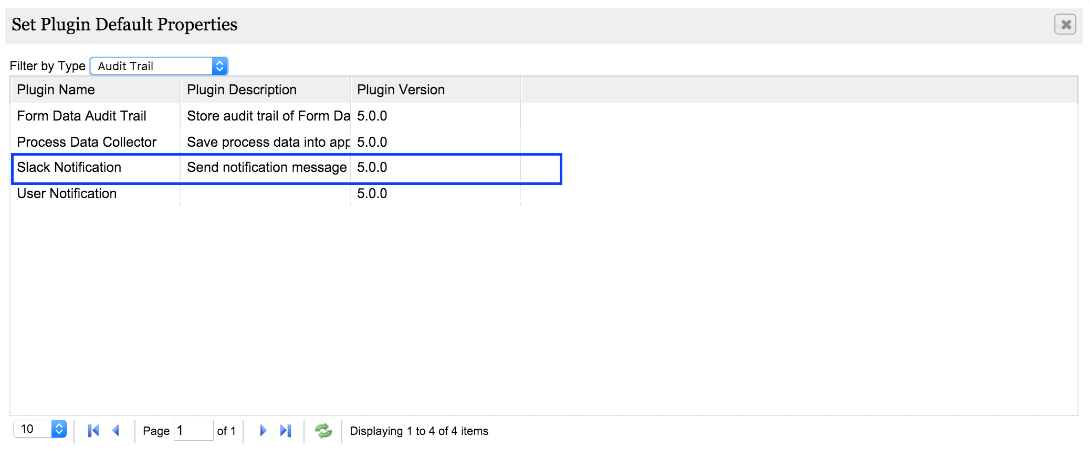Refresh the plugin list
This screenshot has width=1089, height=458.
coord(323,431)
